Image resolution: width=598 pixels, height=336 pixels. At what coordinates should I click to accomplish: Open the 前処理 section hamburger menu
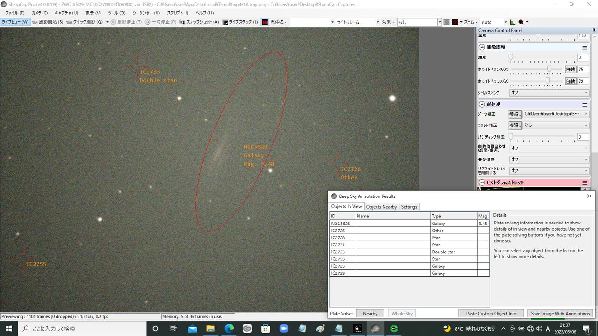point(584,105)
